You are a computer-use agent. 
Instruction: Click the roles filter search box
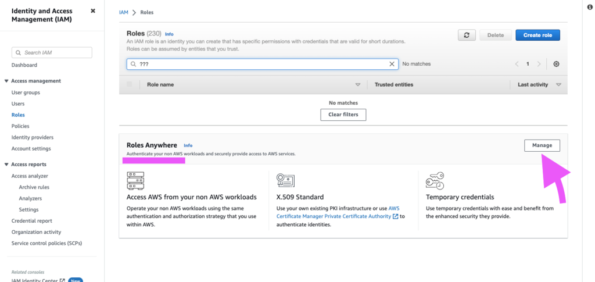tap(263, 64)
